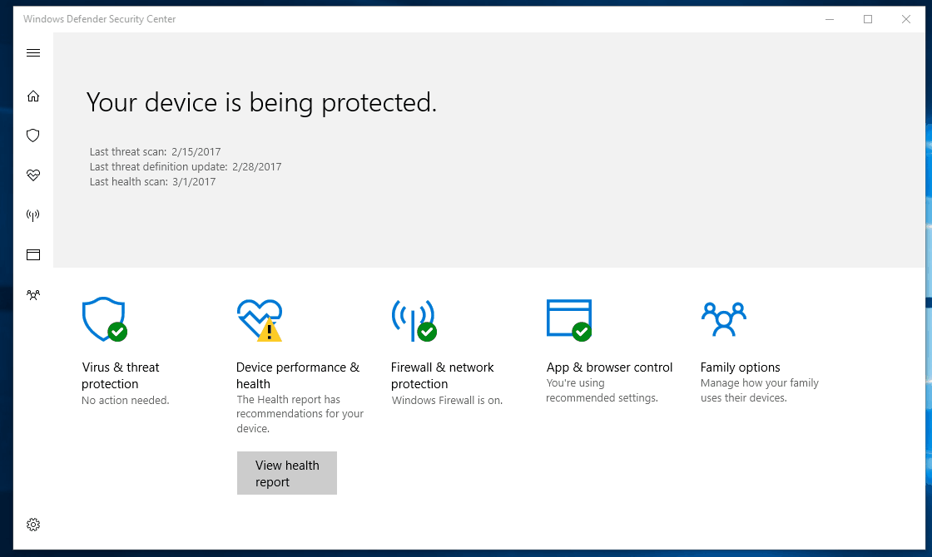Open the Firewall & network protection title
The image size is (932, 557).
[x=442, y=375]
